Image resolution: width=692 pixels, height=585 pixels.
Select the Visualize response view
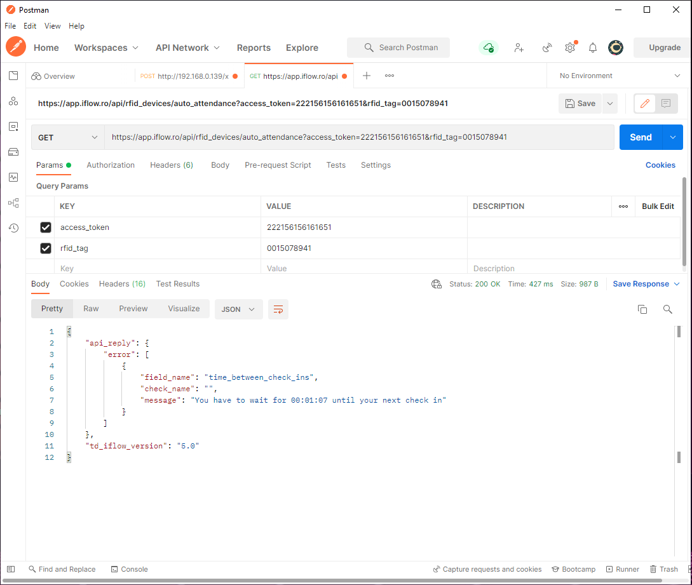click(184, 309)
